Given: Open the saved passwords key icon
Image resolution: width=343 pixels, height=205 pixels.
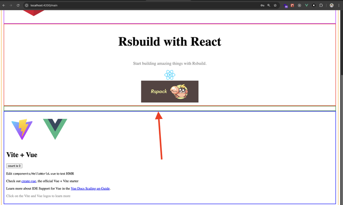Looking at the screenshot, I should click(x=262, y=5).
